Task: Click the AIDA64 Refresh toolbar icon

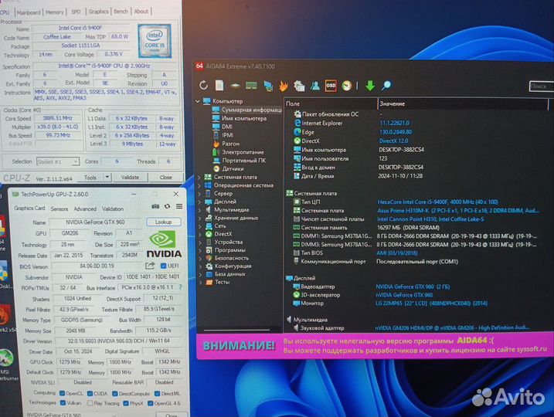Action: click(x=203, y=85)
